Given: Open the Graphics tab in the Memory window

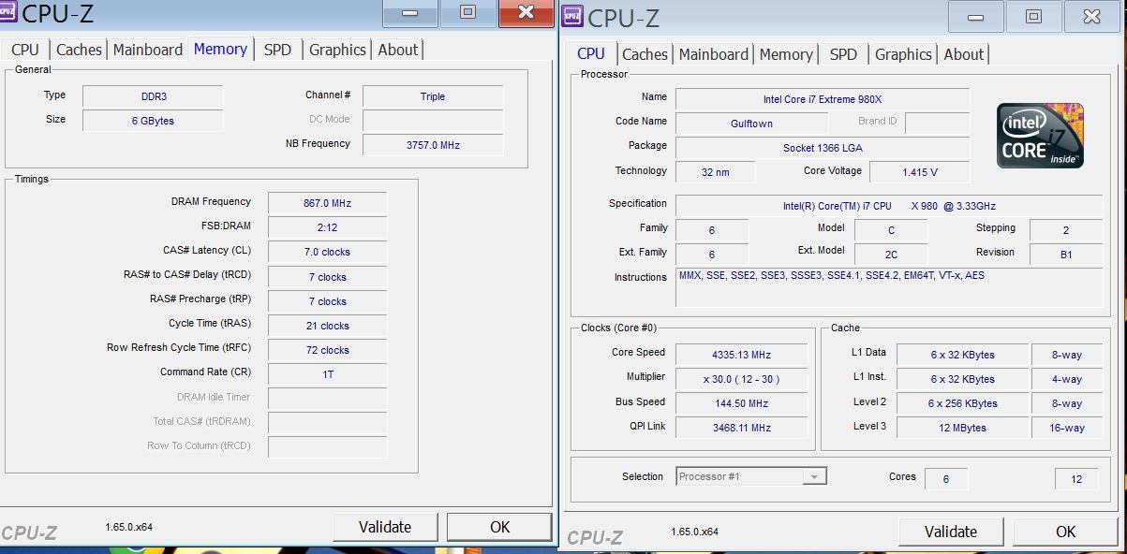Looking at the screenshot, I should [x=337, y=50].
